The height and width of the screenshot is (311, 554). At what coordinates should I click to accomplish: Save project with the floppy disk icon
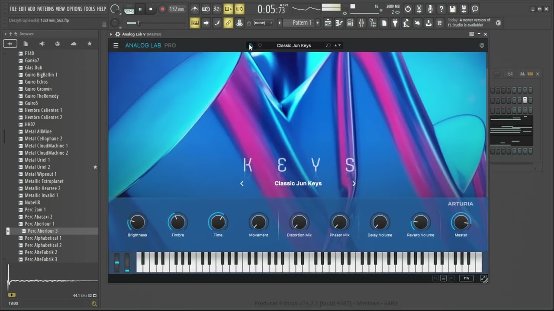[452, 9]
